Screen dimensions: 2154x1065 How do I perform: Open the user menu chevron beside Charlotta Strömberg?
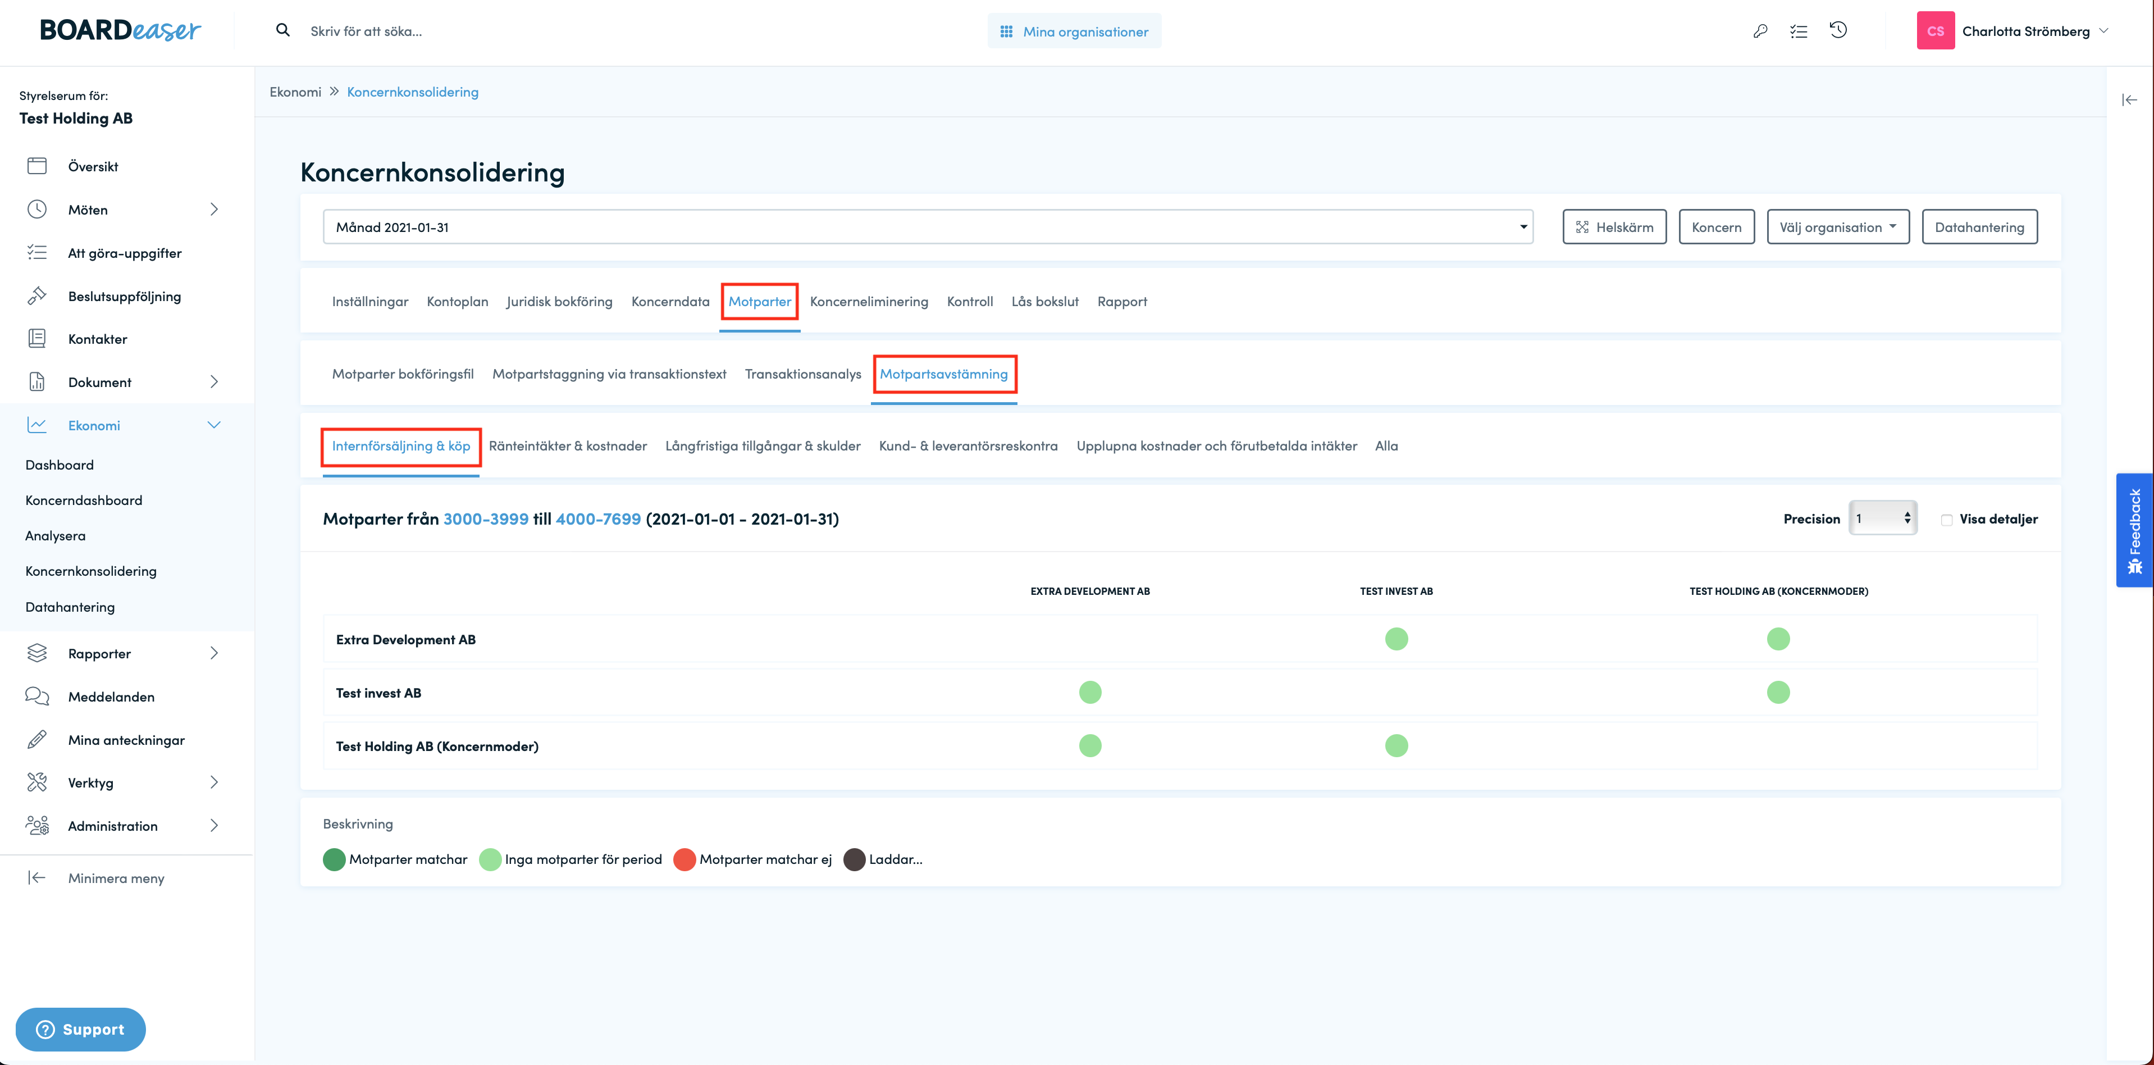point(2105,31)
